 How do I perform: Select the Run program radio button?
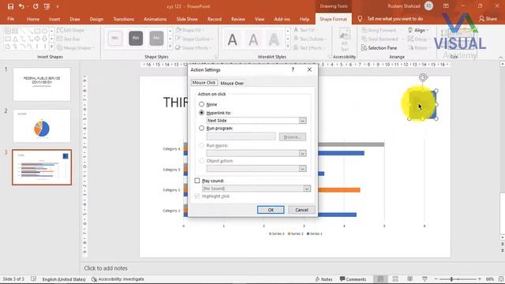pyautogui.click(x=202, y=128)
